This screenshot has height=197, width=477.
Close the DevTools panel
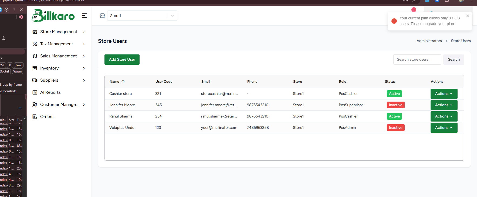point(21,10)
